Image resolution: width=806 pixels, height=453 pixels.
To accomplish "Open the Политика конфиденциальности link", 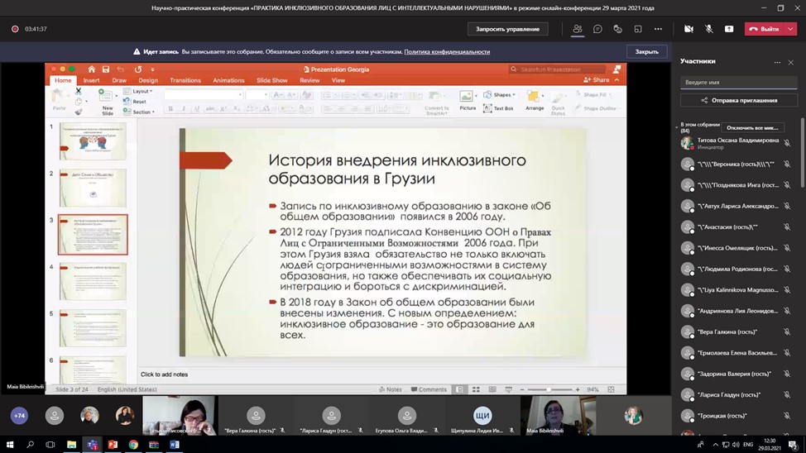I will tap(447, 51).
